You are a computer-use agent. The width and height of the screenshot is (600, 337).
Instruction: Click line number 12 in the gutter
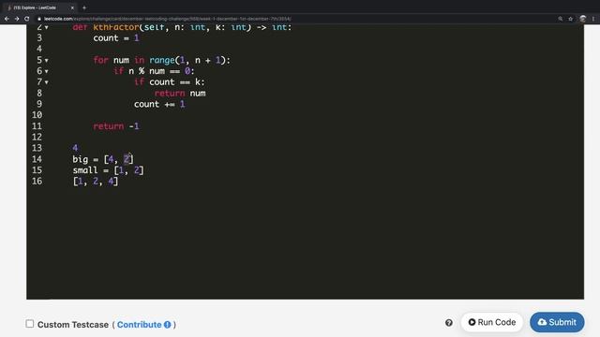37,138
